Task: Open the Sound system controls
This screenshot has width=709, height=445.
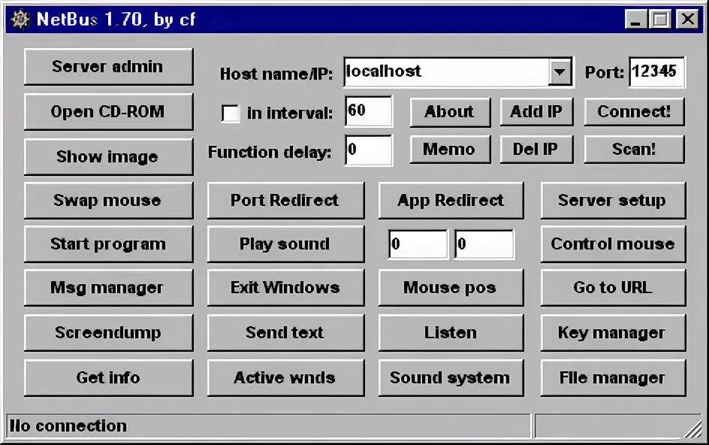Action: (451, 377)
